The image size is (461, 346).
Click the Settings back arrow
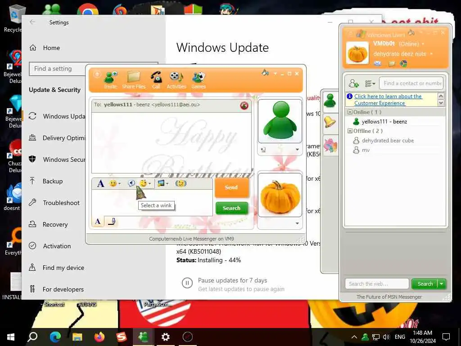32,22
